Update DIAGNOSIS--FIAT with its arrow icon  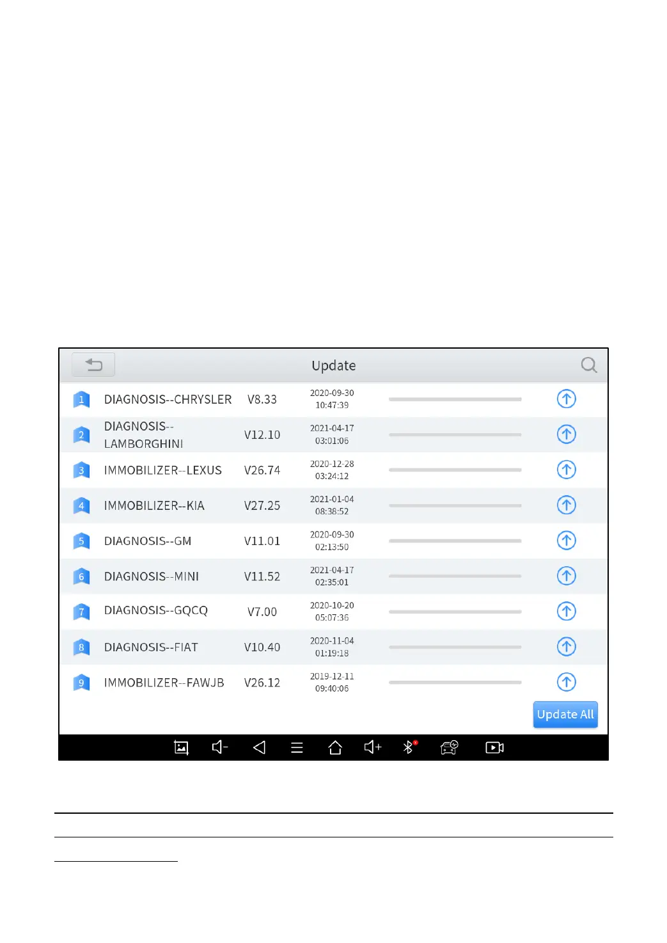[566, 647]
